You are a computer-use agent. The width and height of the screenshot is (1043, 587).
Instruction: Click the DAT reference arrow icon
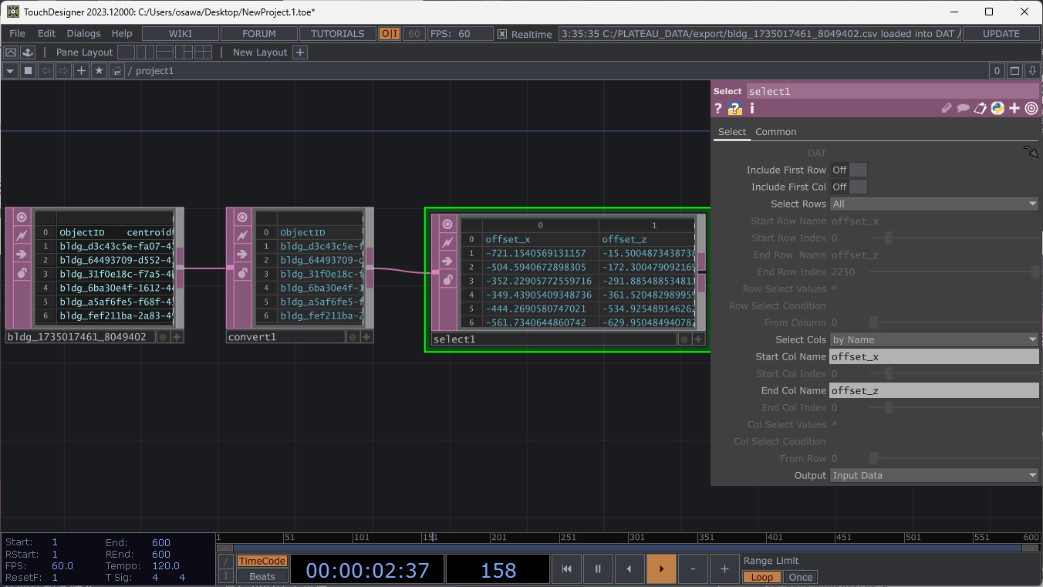click(1031, 151)
